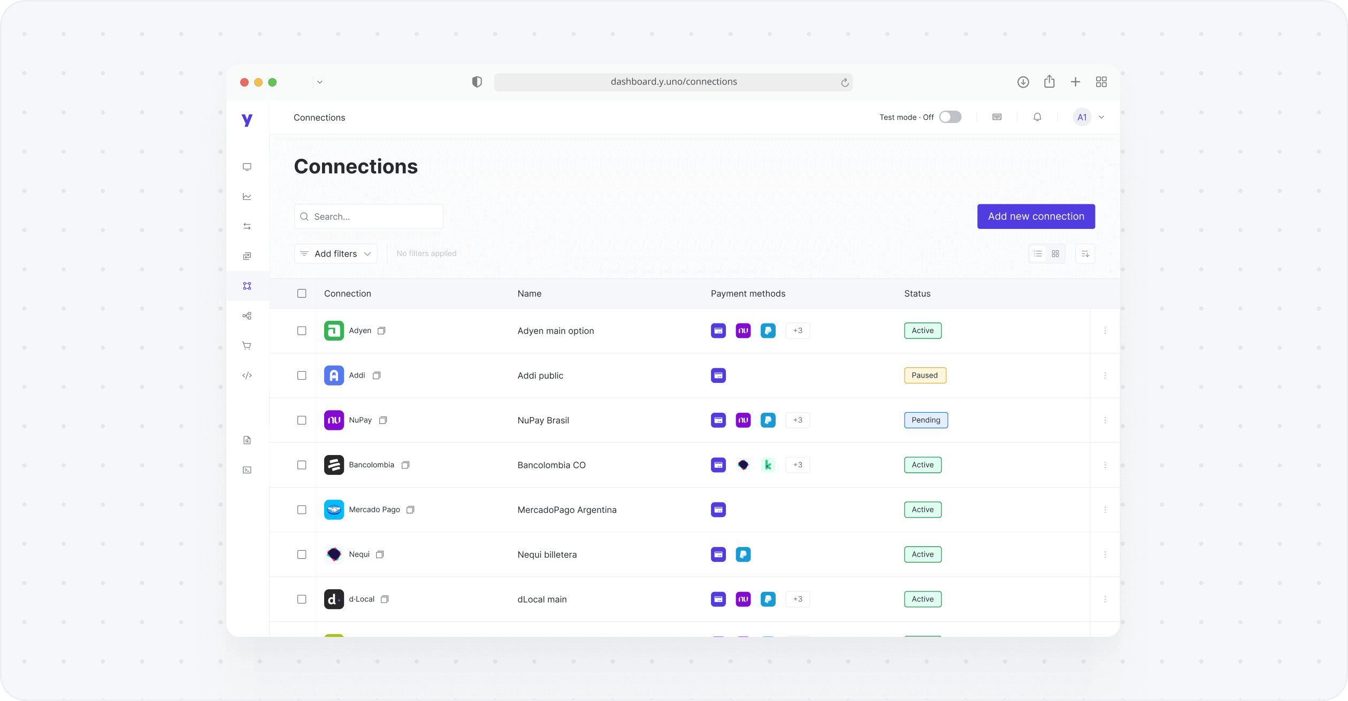1348x701 pixels.
Task: Copy the Adyen connection ID icon
Action: click(381, 331)
